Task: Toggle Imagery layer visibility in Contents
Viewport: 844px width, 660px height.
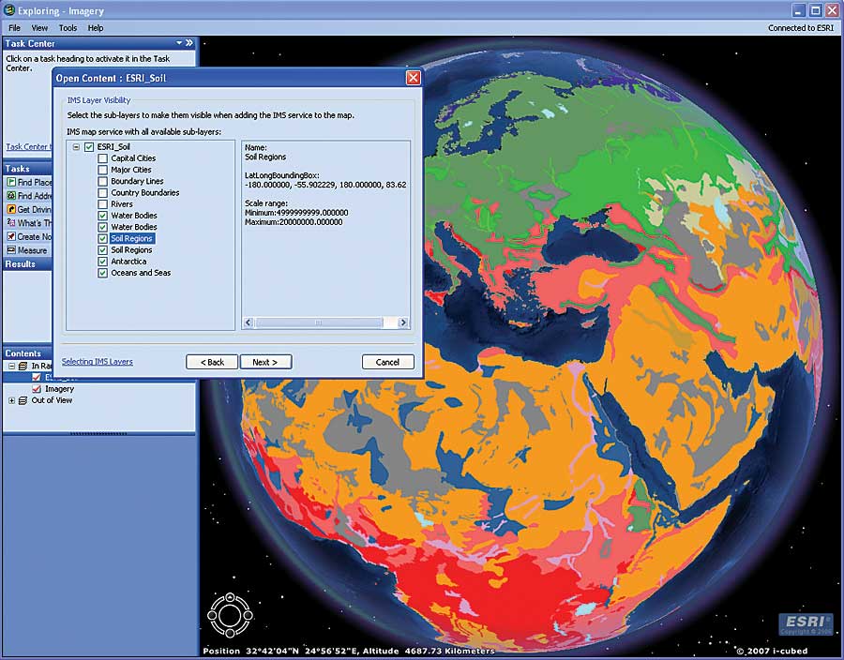Action: click(x=37, y=389)
